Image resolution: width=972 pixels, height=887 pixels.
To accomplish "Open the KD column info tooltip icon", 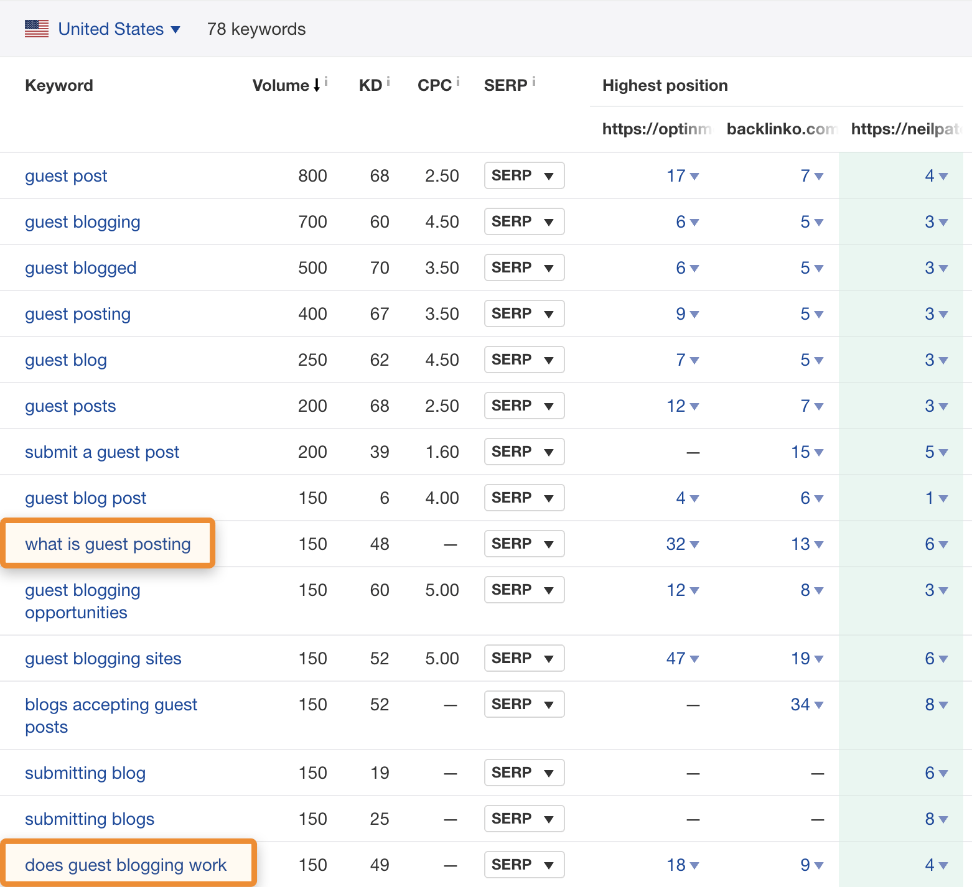I will click(390, 80).
